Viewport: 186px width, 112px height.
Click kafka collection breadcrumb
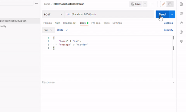pyautogui.click(x=47, y=4)
